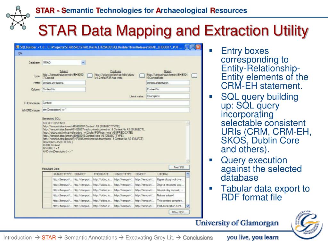Click the Literal value field Description
Screen dimensions: 328x246
[168, 96]
